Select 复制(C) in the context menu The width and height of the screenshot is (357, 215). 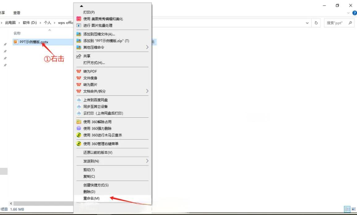click(89, 176)
